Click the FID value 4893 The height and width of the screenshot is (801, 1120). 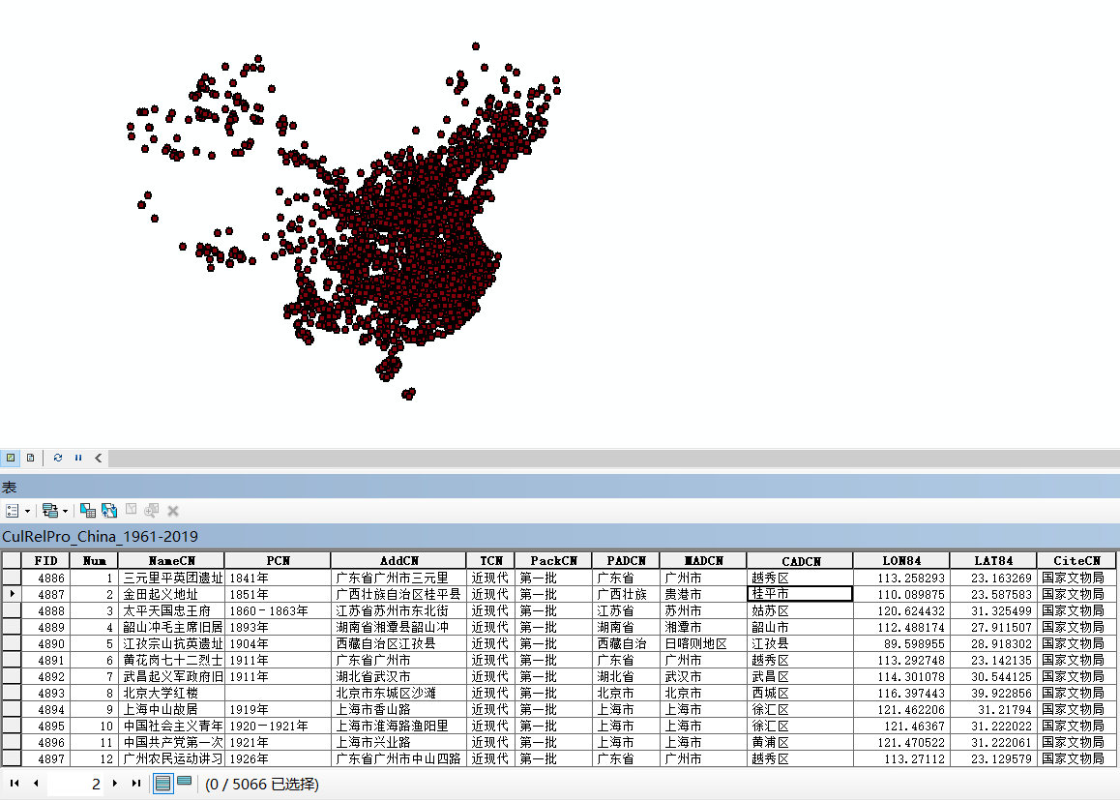pos(45,693)
